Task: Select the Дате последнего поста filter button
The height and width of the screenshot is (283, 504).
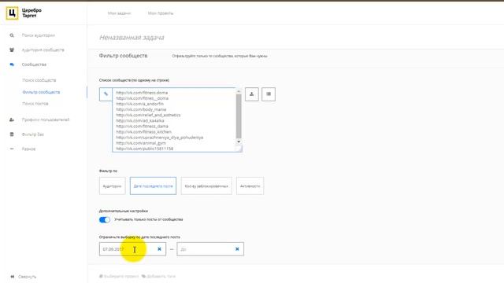Action: coord(153,186)
